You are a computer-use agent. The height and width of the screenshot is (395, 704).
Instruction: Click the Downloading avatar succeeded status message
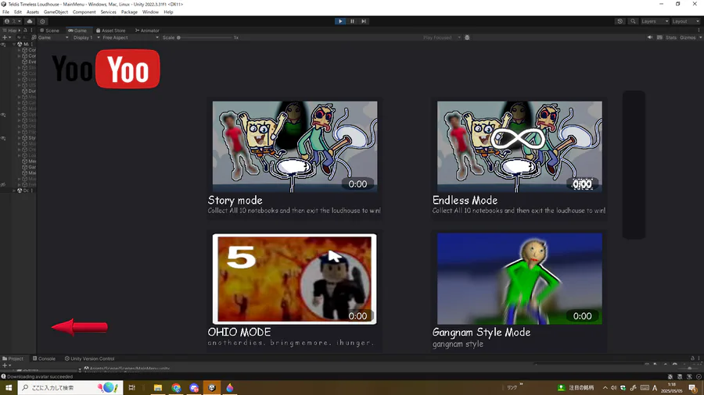pyautogui.click(x=37, y=376)
